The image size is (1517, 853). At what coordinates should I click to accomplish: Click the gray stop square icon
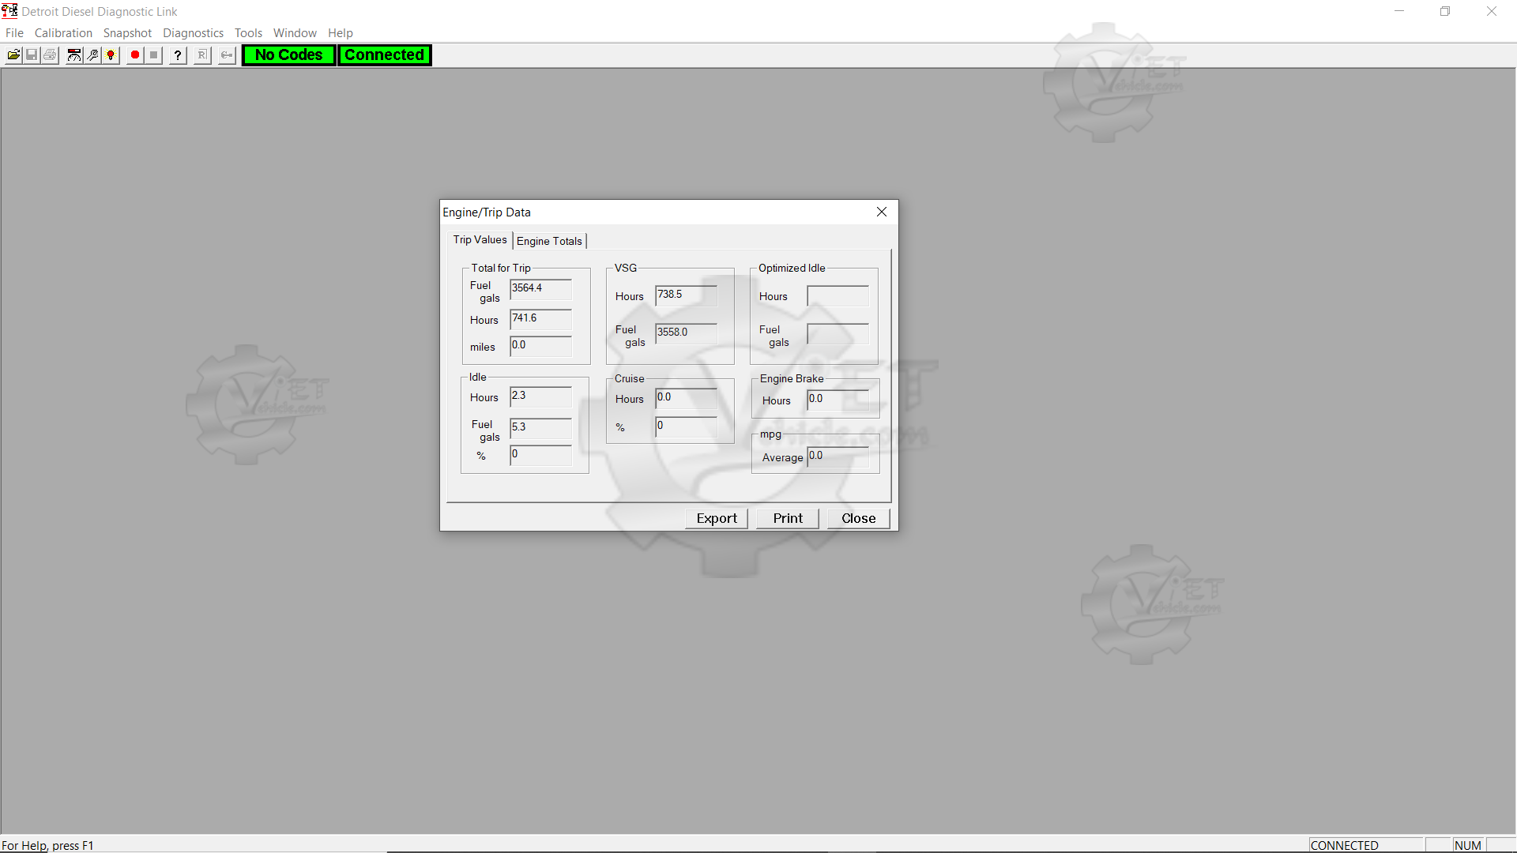(154, 55)
